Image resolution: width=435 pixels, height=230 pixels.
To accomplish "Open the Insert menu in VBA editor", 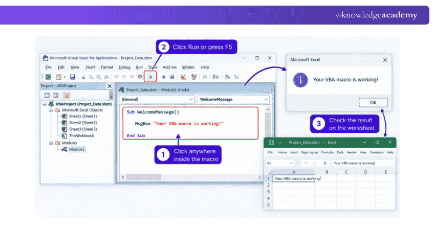I will point(90,67).
